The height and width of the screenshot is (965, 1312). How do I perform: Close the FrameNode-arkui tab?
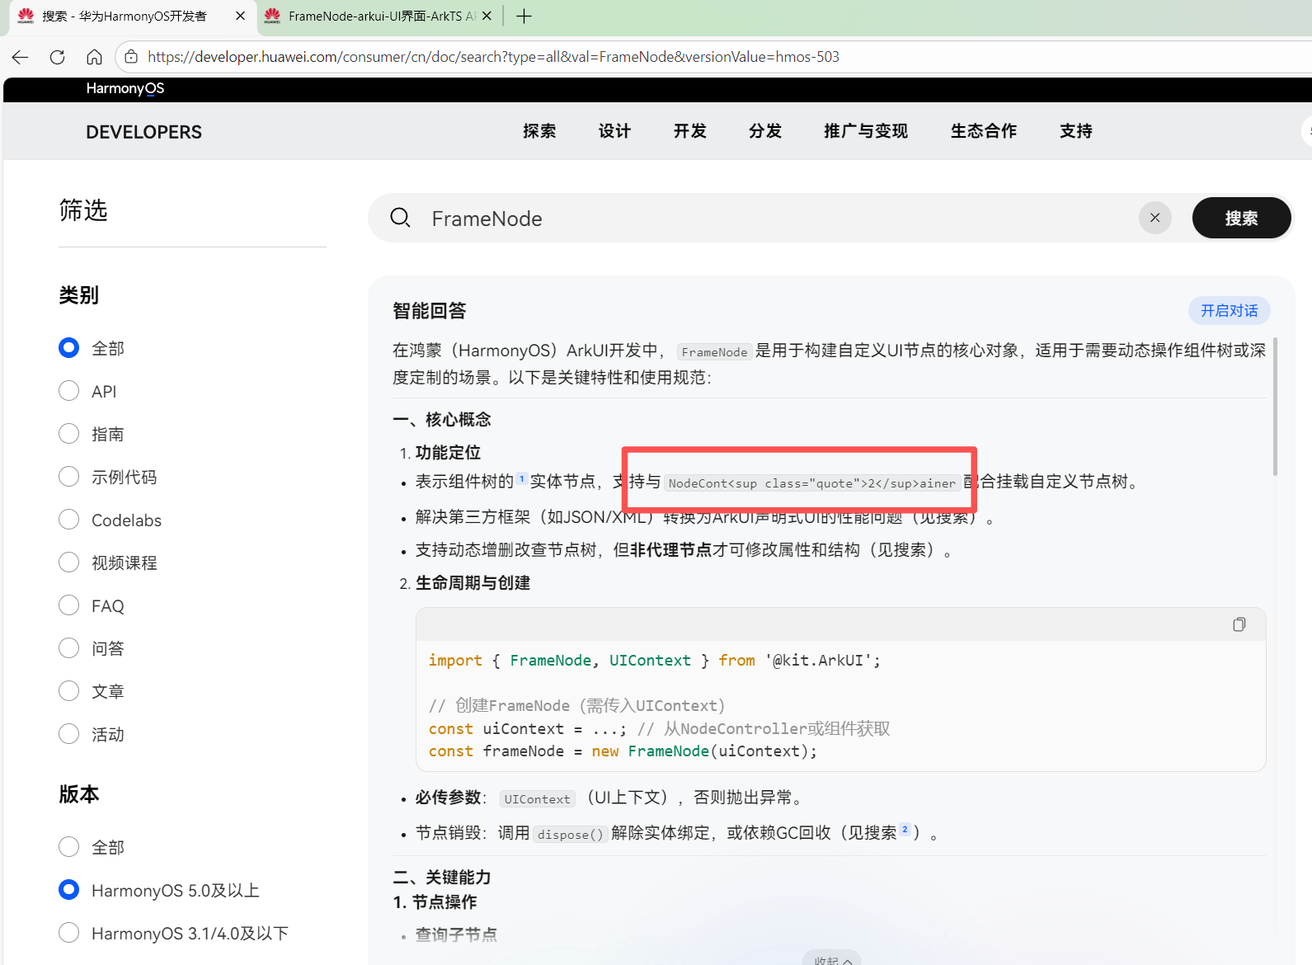point(487,16)
